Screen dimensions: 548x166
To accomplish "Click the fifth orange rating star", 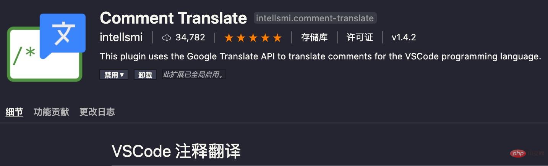I will pos(277,38).
